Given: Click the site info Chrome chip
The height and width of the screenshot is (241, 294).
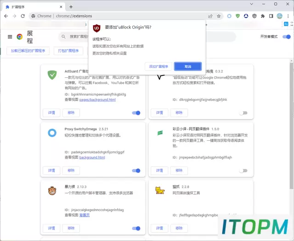Looking at the screenshot, I should [41, 16].
